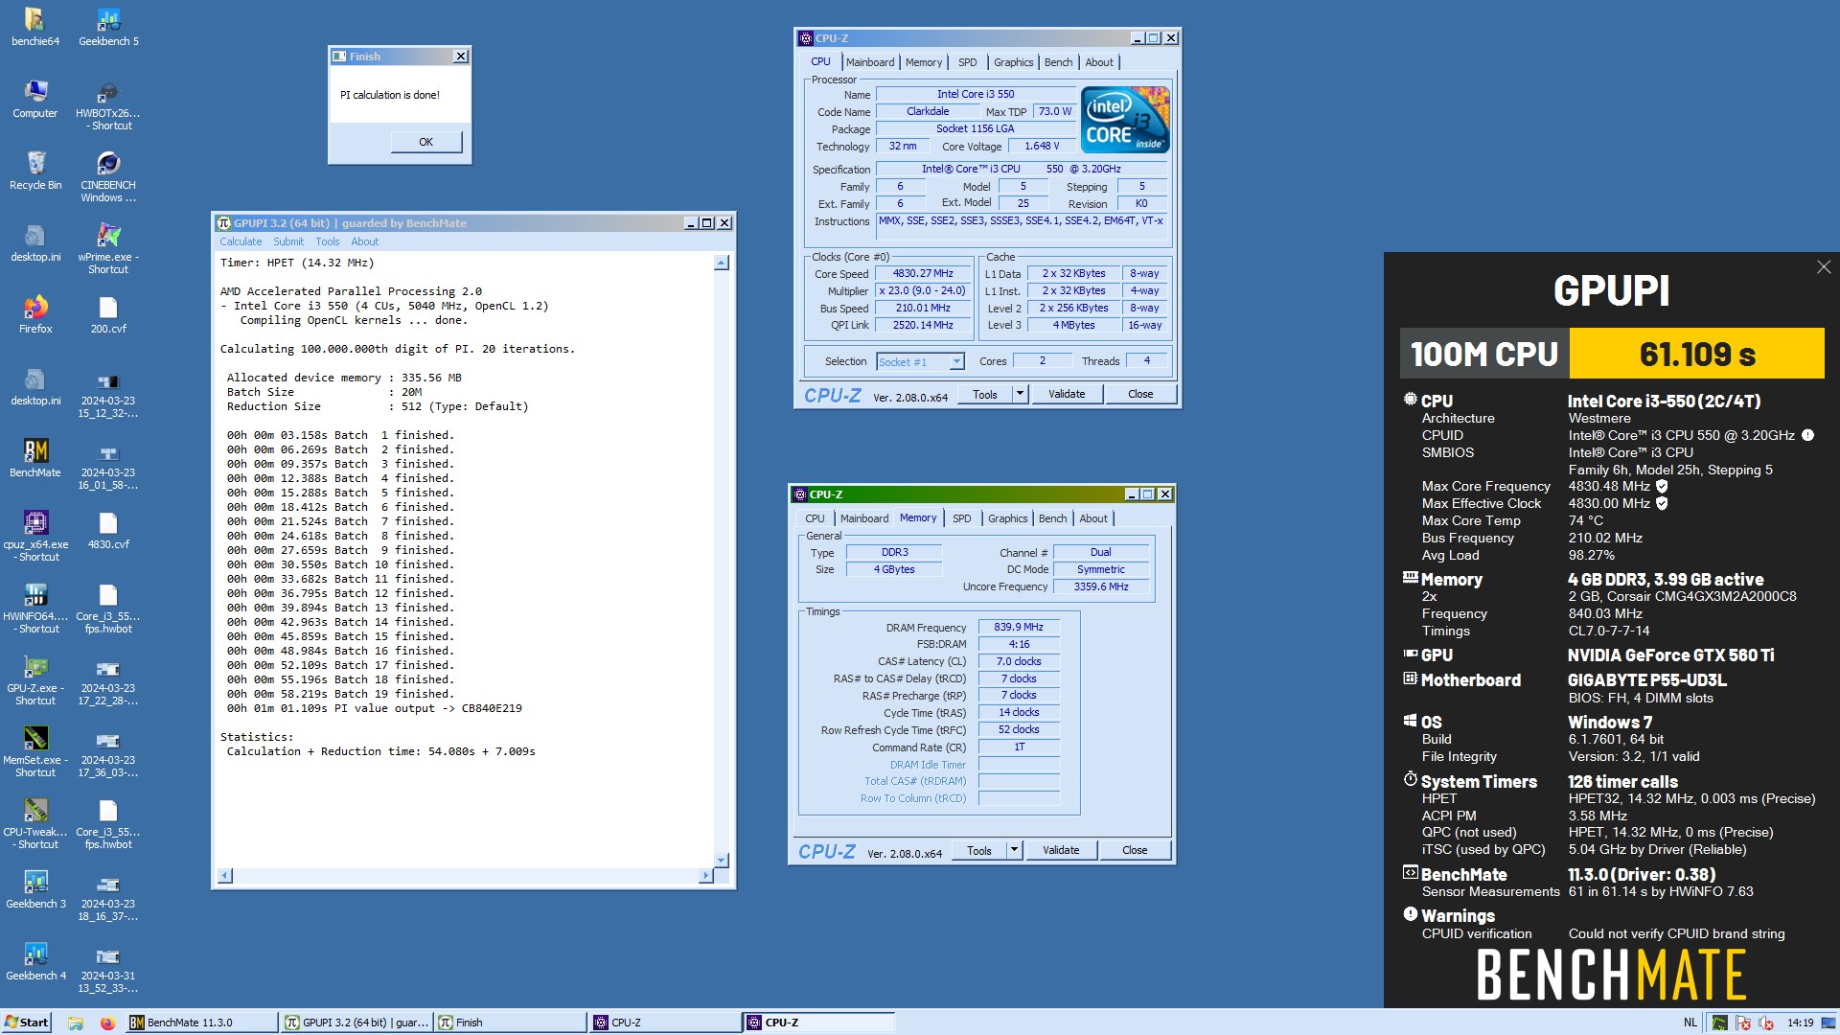
Task: Select the MemSet.exe shortcut icon
Action: (35, 752)
